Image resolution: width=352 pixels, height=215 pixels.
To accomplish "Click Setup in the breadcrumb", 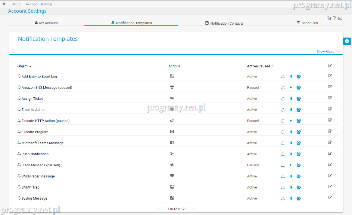I will pos(16,4).
